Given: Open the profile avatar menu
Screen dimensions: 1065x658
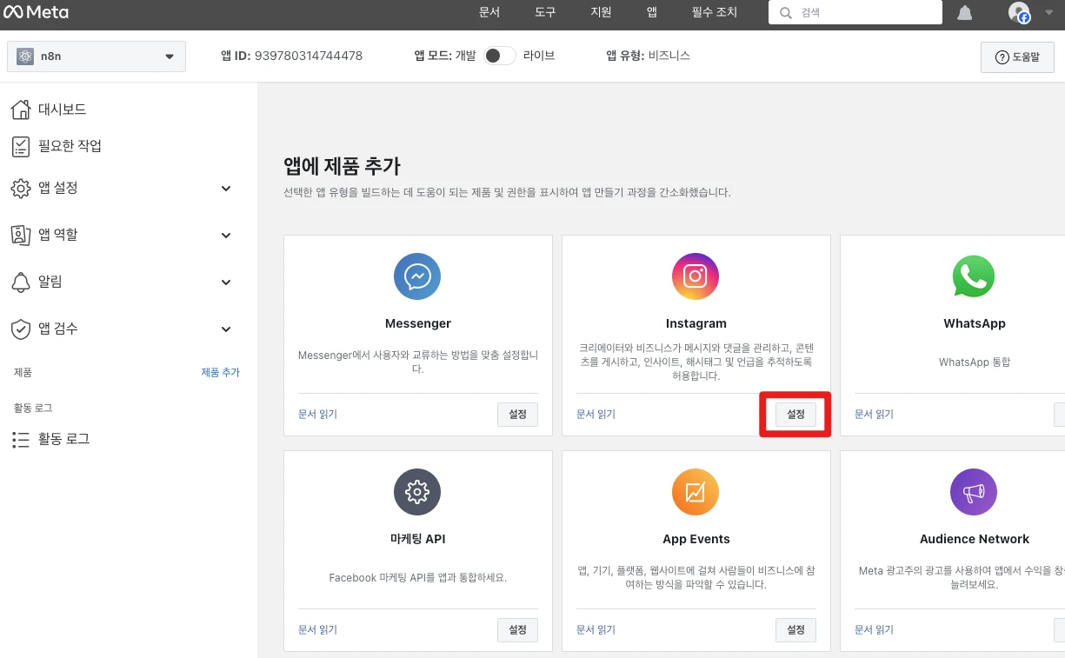Looking at the screenshot, I should (x=1019, y=12).
